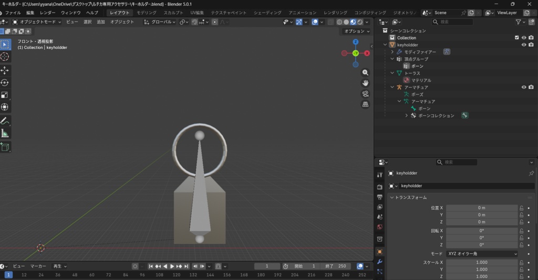The image size is (538, 280).
Task: Switch perspective/orthographic grid icon
Action: (366, 104)
